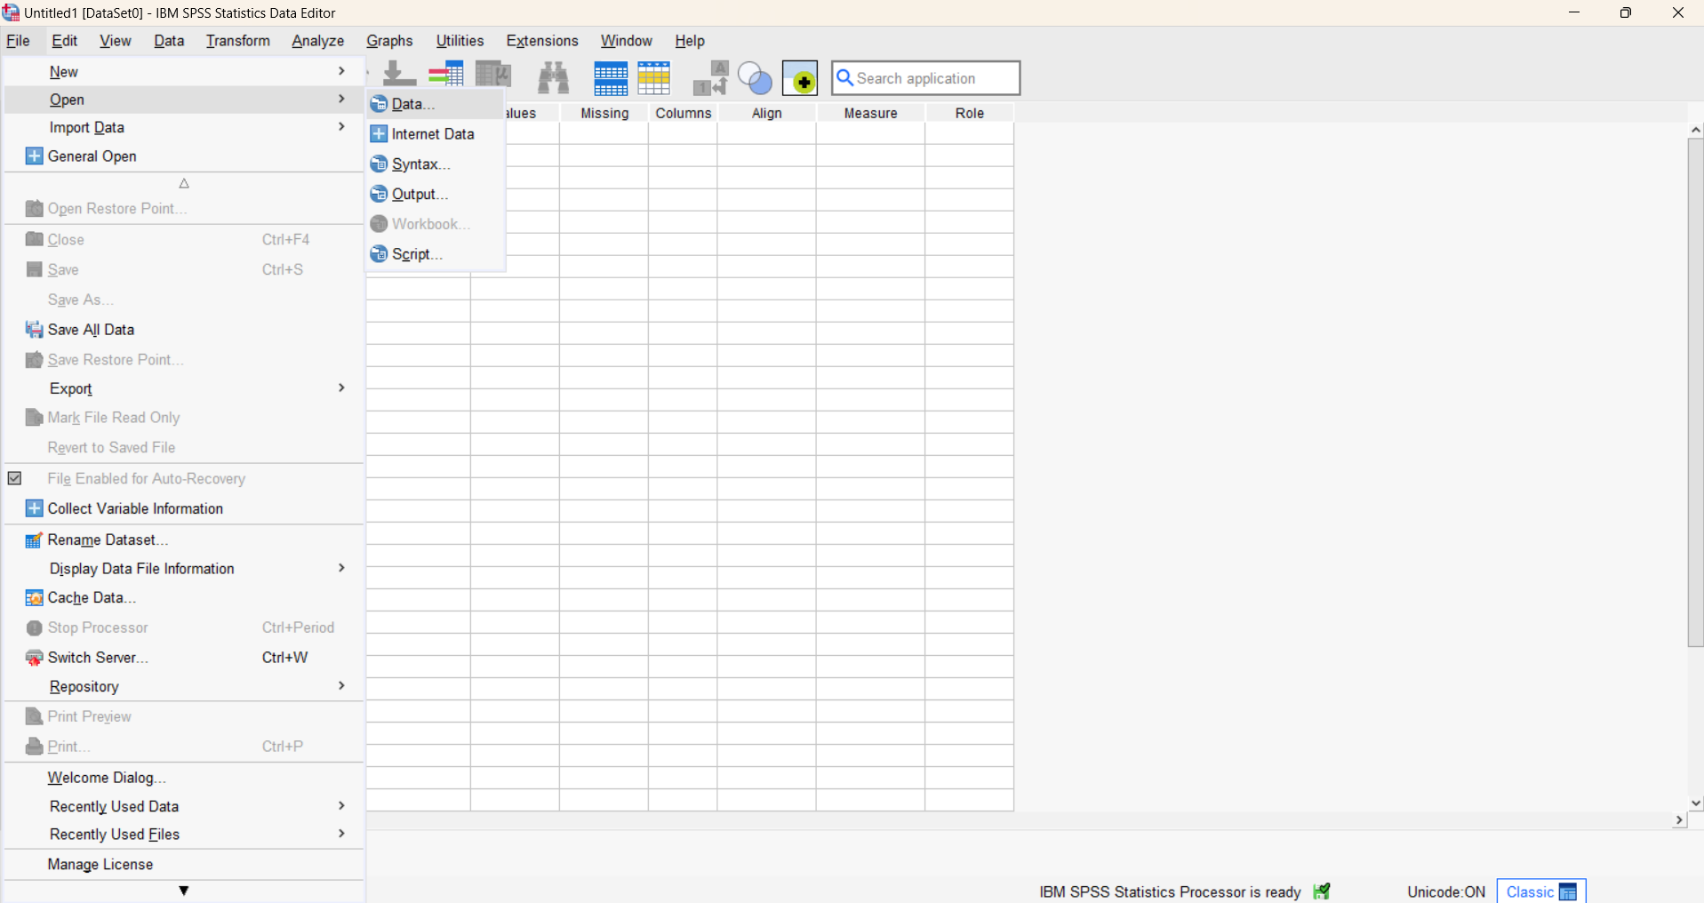1704x903 pixels.
Task: Click Cache Data in File menu
Action: tap(184, 598)
